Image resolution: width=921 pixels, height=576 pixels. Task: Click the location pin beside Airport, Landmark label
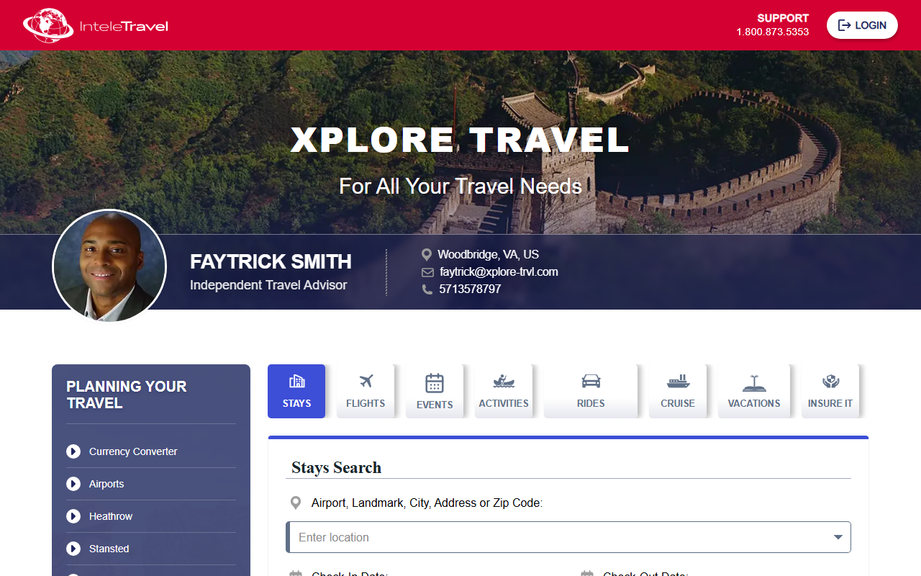pyautogui.click(x=295, y=503)
